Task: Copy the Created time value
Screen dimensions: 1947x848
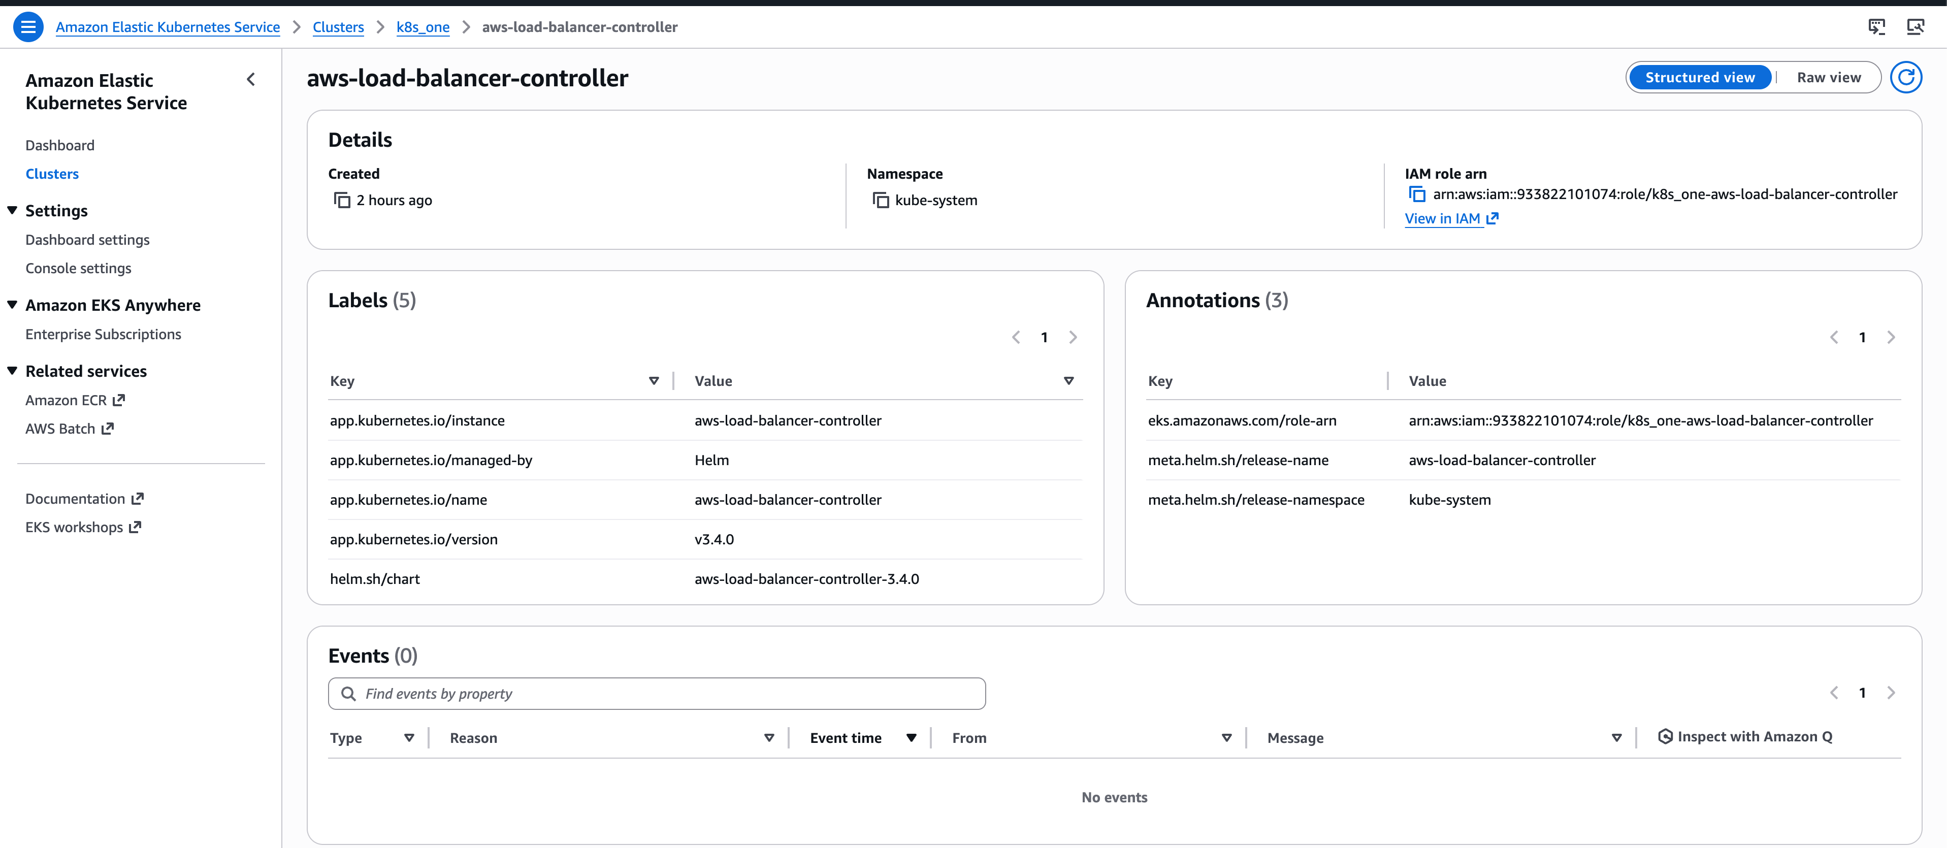Action: 342,200
